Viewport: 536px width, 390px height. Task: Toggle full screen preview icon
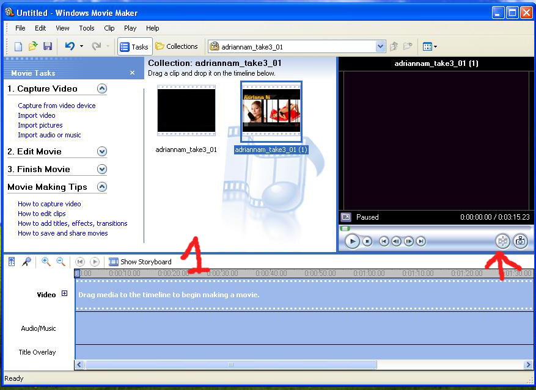(x=346, y=217)
